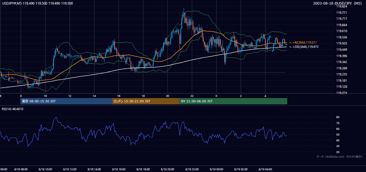
Task: Click the 8/19 04:00 time axis label
Action: [x=265, y=169]
